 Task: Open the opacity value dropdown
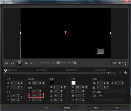coord(43,83)
